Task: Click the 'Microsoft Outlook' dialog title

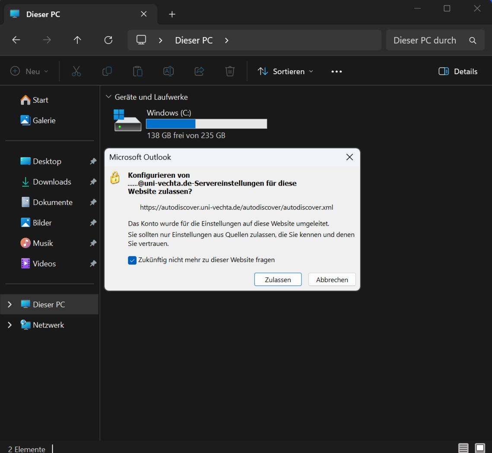Action: pos(140,157)
